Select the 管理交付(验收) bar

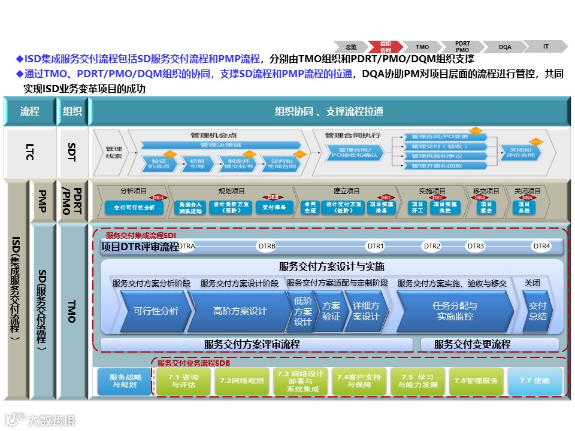tap(444, 147)
